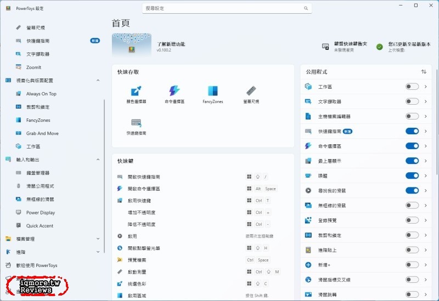Launch 命令選擇區 from quick access
This screenshot has width=439, height=301.
click(x=175, y=94)
